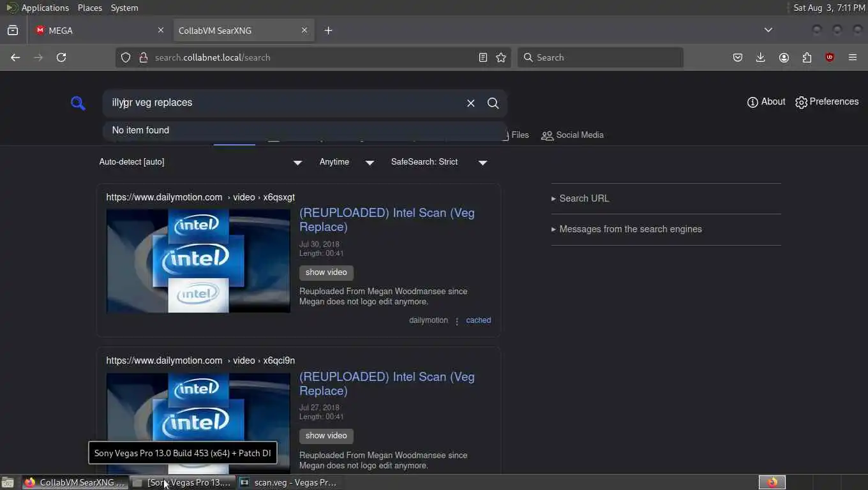Switch to scan.veg Vegas Pro taskbar window
Viewport: 868px width, 490px height.
[x=290, y=482]
